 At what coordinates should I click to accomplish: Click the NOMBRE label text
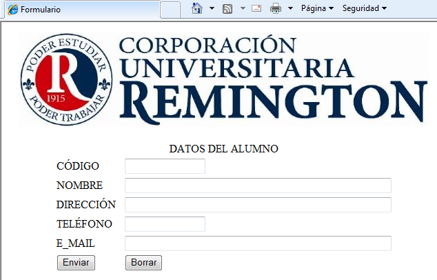click(79, 186)
